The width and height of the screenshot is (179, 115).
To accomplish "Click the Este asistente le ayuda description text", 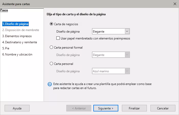I will (x=103, y=86).
